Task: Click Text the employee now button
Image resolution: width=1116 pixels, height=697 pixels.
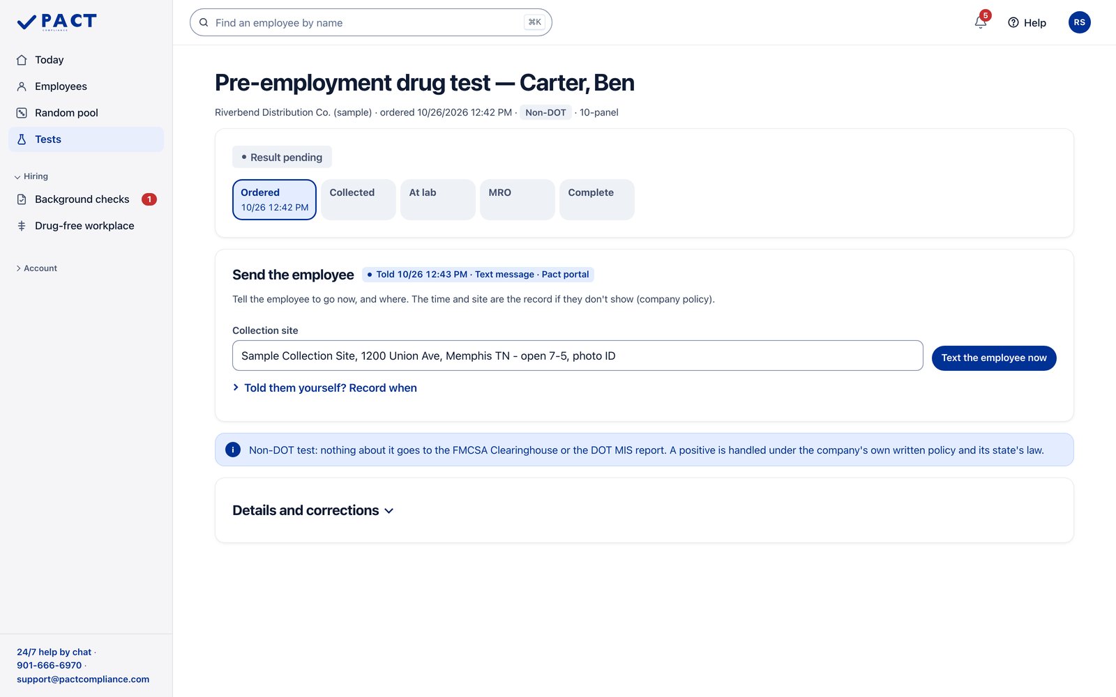Action: (x=994, y=358)
